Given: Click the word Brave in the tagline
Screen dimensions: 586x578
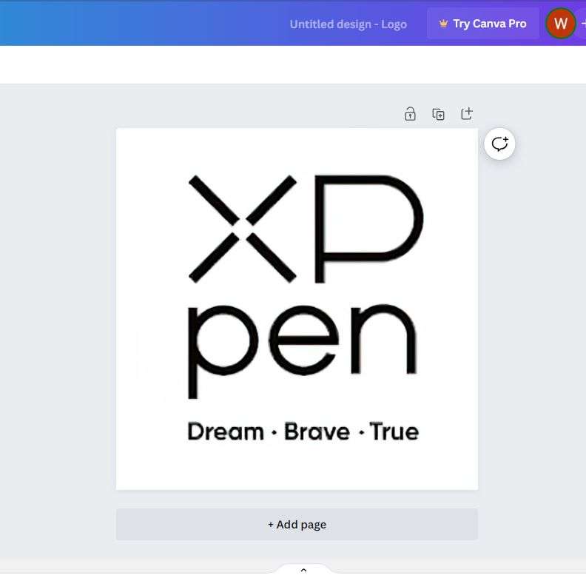Looking at the screenshot, I should point(316,431).
